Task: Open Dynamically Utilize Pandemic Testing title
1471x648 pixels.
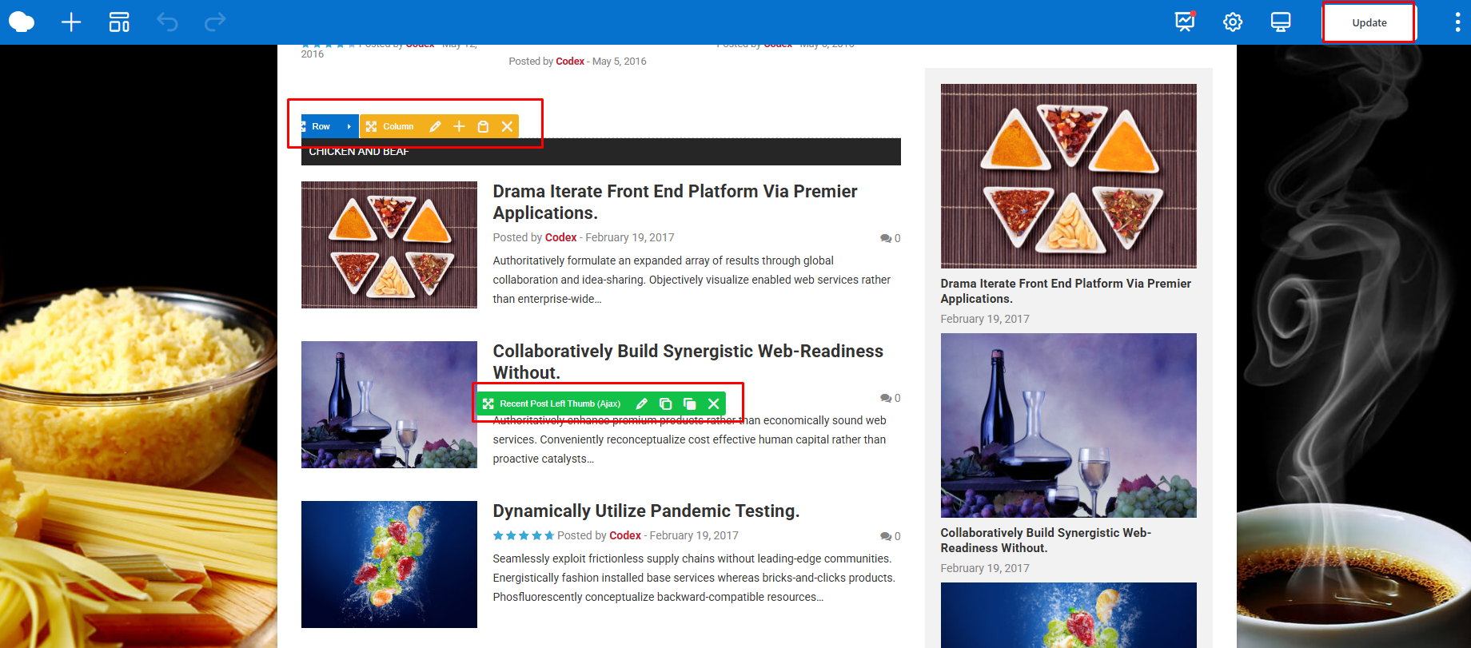Action: 646,511
